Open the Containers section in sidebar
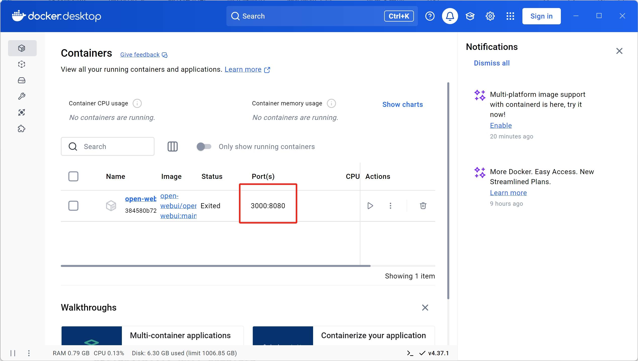Viewport: 638px width, 361px height. [x=22, y=48]
